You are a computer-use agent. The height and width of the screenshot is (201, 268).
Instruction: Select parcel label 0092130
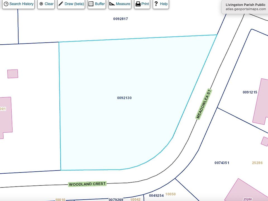(x=125, y=98)
